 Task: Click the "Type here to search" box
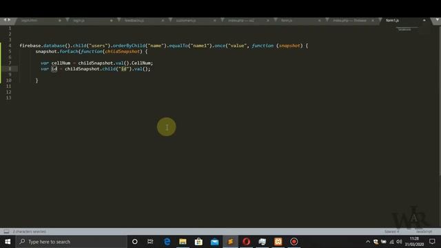tap(72, 242)
